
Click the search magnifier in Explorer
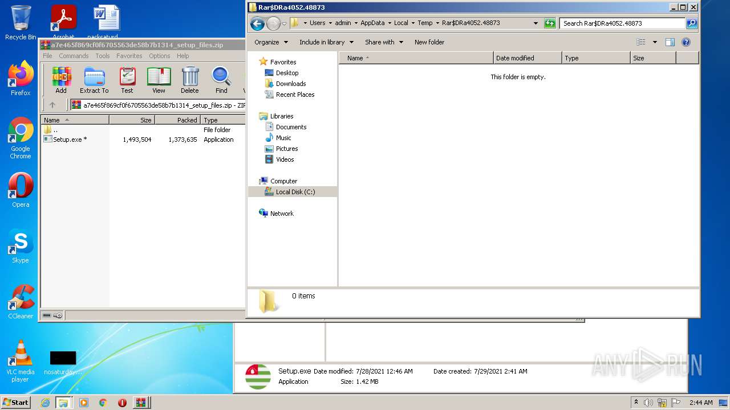click(692, 23)
